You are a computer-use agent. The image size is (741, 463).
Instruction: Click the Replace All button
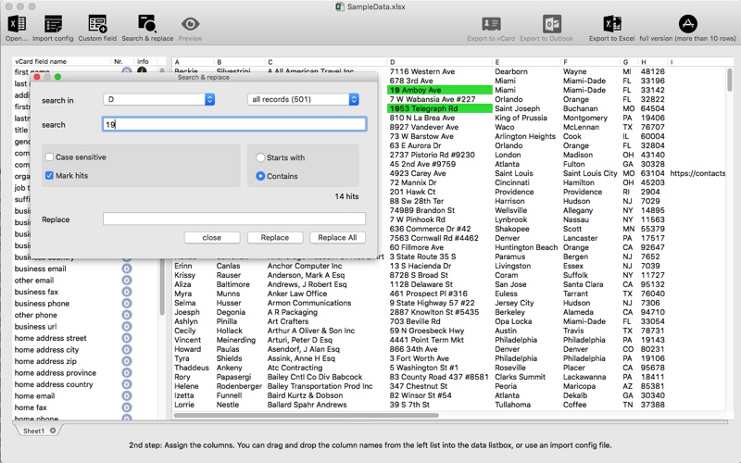(x=337, y=238)
